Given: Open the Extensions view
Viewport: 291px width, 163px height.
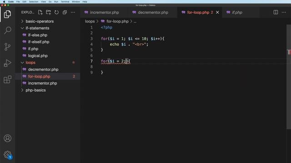Looking at the screenshot, I should (7, 80).
